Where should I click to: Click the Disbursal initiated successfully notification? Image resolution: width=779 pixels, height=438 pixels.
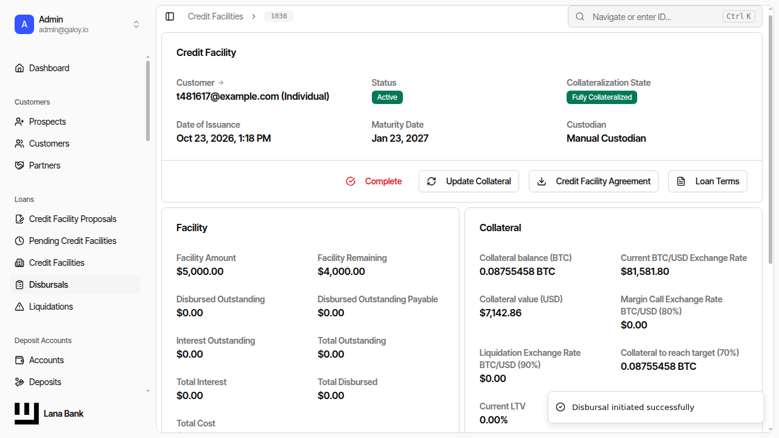(x=656, y=407)
